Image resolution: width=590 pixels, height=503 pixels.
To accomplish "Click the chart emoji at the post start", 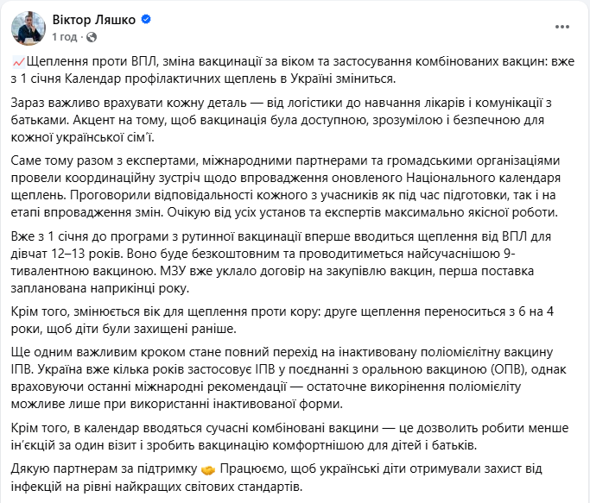I will (x=19, y=62).
